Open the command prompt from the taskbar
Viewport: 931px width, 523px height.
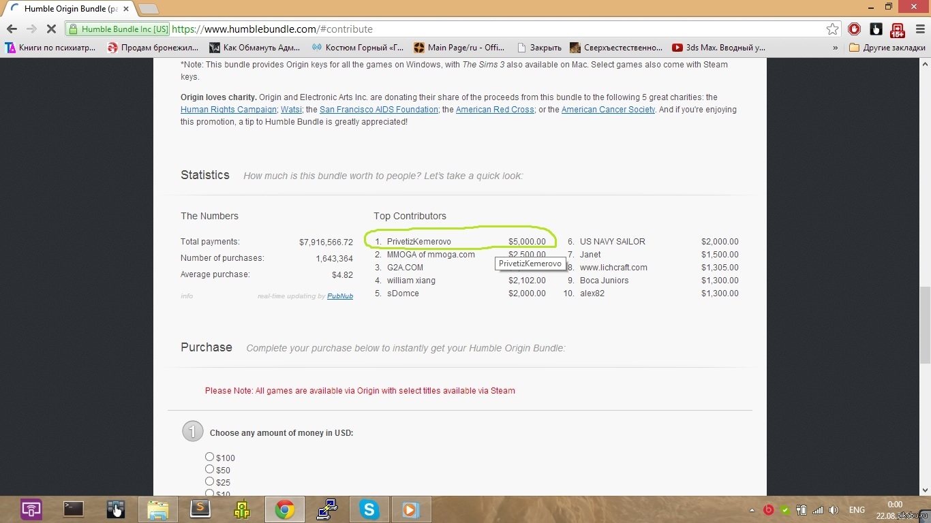73,509
